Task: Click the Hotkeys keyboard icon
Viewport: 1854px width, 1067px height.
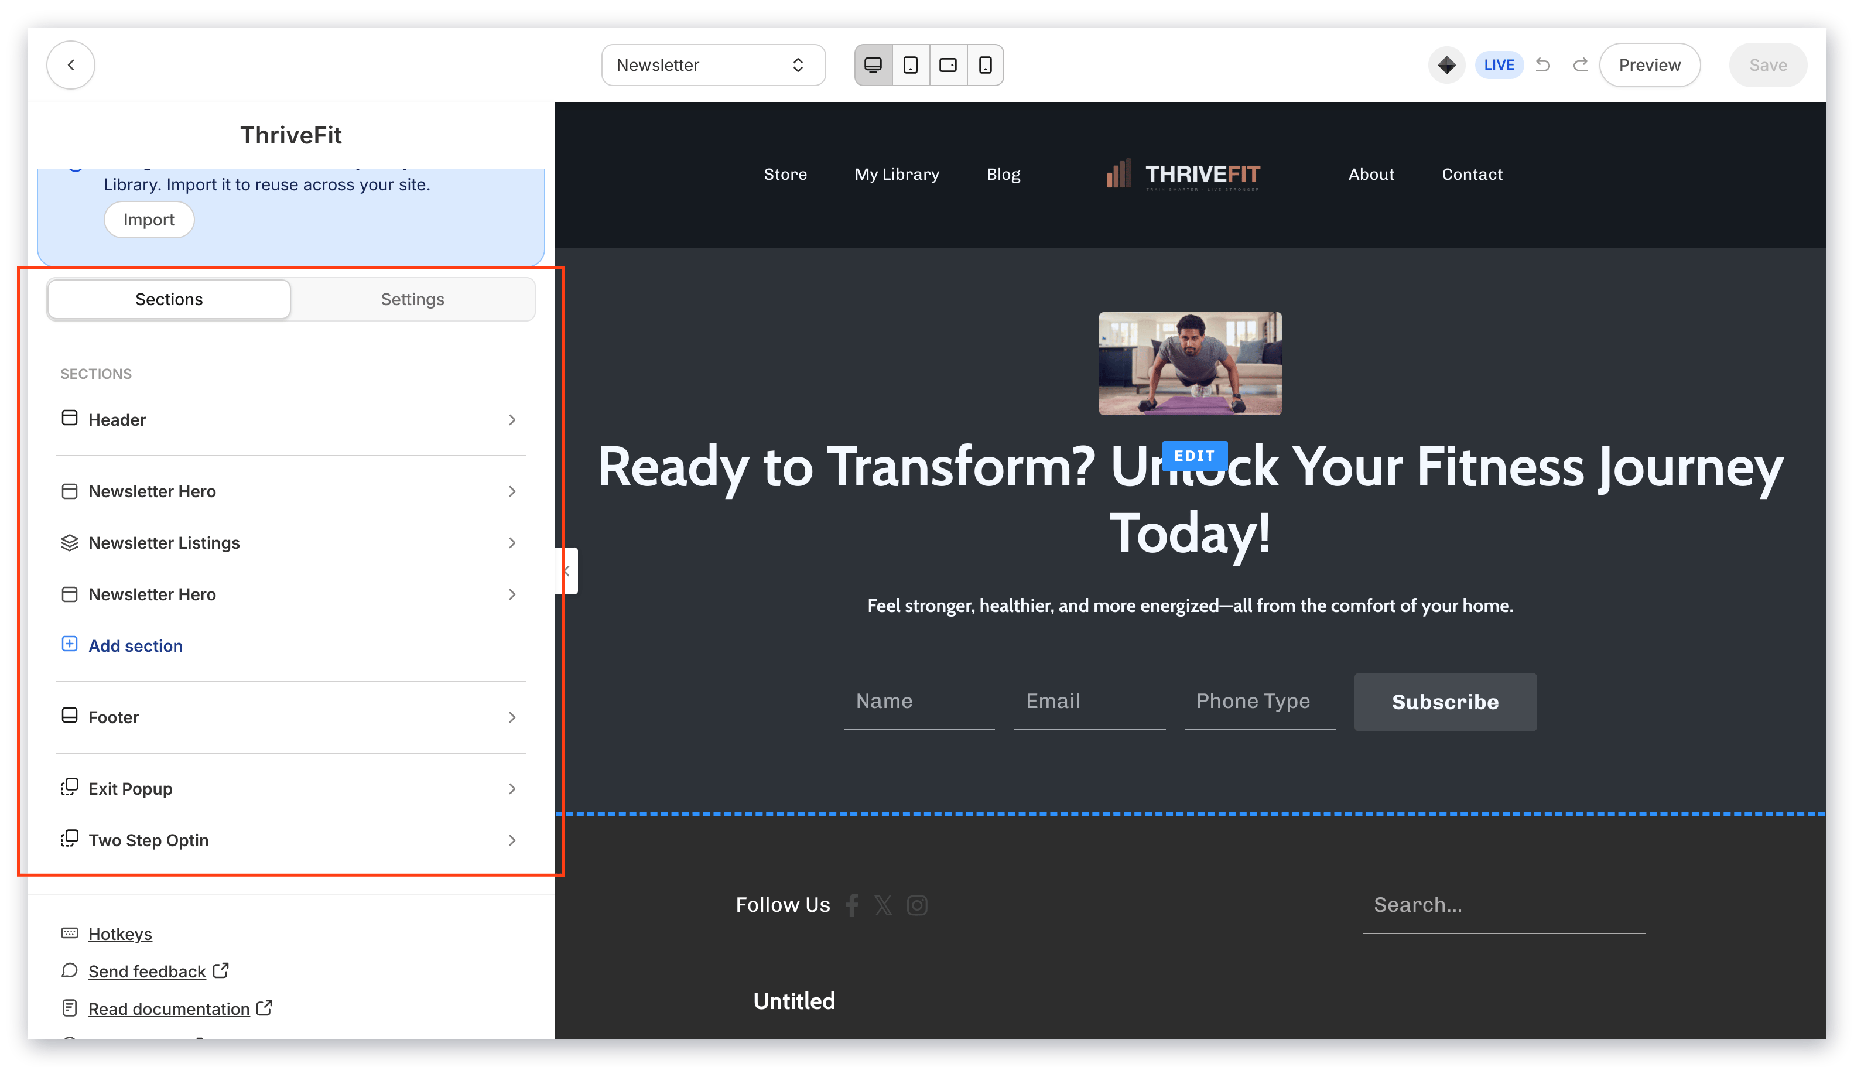Action: point(70,933)
